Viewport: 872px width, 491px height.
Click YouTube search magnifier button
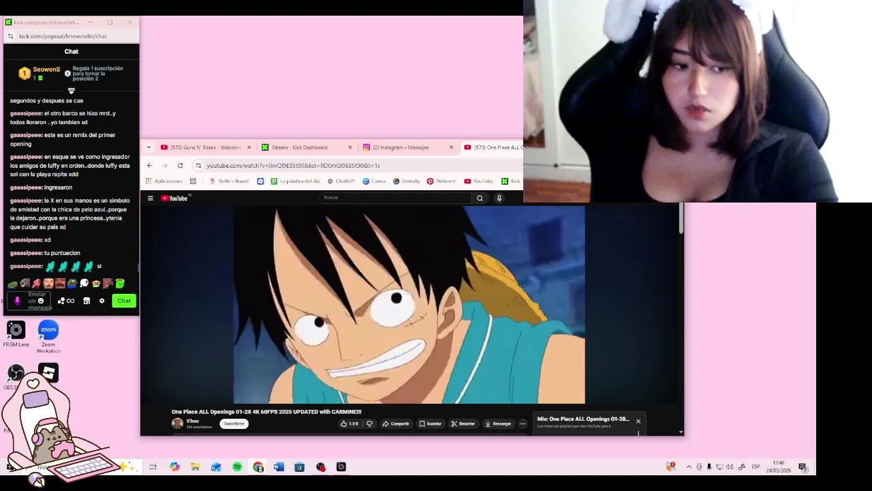(480, 198)
